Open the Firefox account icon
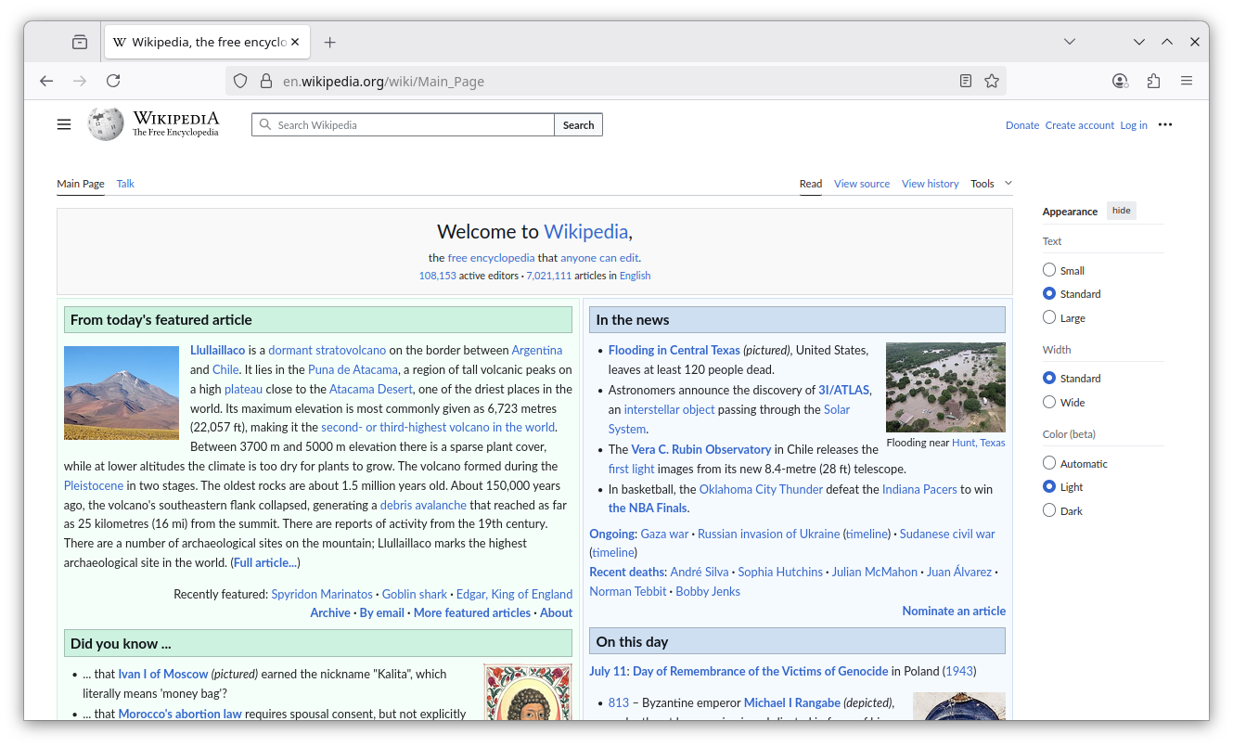Image resolution: width=1233 pixels, height=747 pixels. [1120, 81]
